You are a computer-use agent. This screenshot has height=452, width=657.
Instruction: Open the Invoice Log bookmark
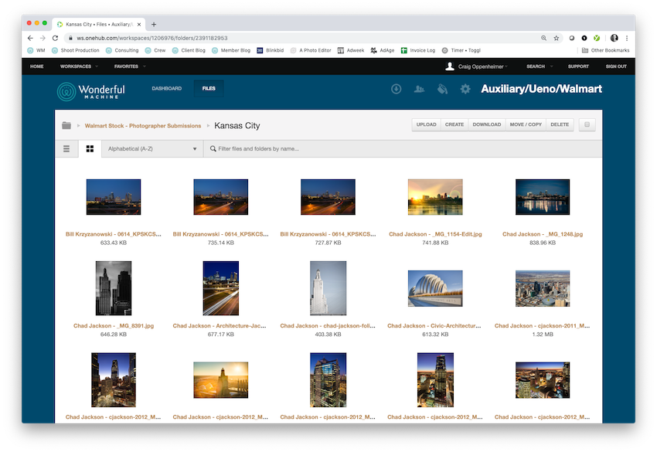418,50
